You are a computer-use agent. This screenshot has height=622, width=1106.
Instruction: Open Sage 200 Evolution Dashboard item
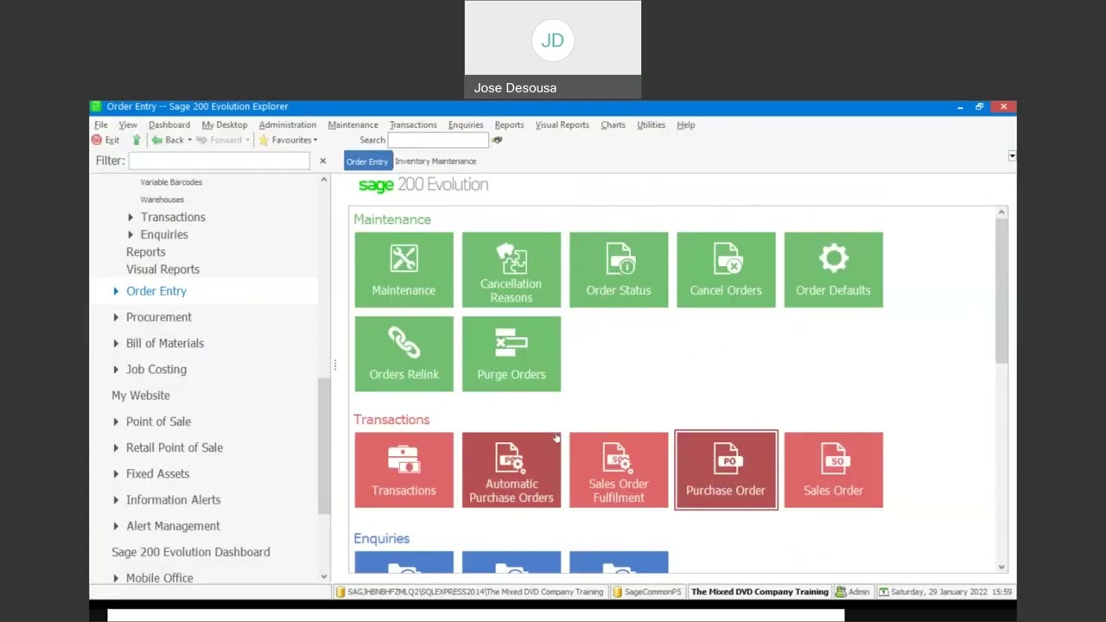click(x=191, y=552)
